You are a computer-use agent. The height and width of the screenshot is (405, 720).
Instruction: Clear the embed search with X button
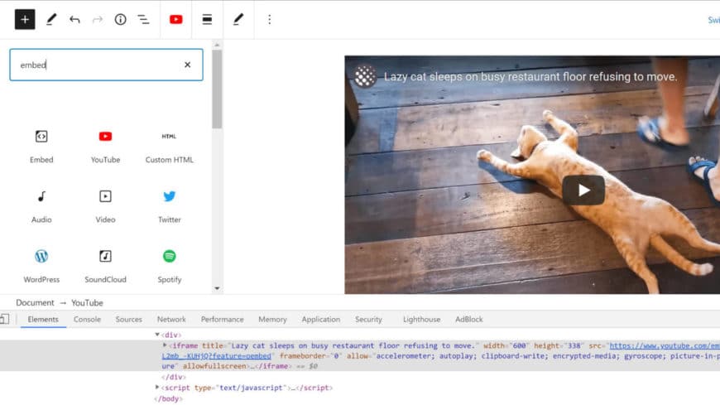187,65
